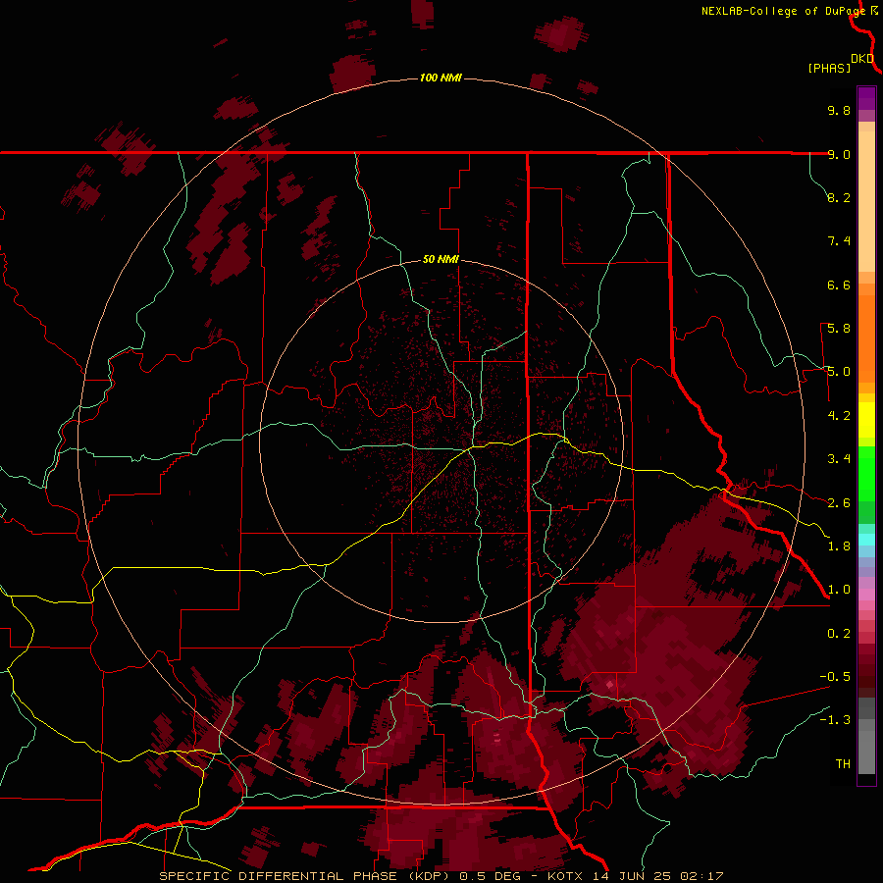Screen dimensions: 883x883
Task: Click the 9.0 value on the color scale
Action: pyautogui.click(x=839, y=154)
